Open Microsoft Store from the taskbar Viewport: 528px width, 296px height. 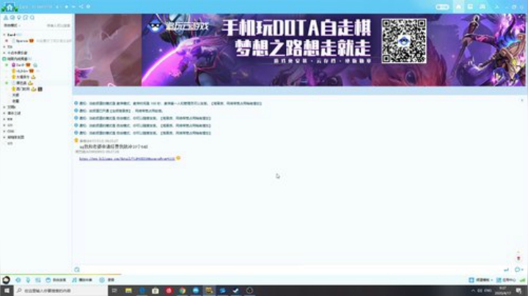155,290
